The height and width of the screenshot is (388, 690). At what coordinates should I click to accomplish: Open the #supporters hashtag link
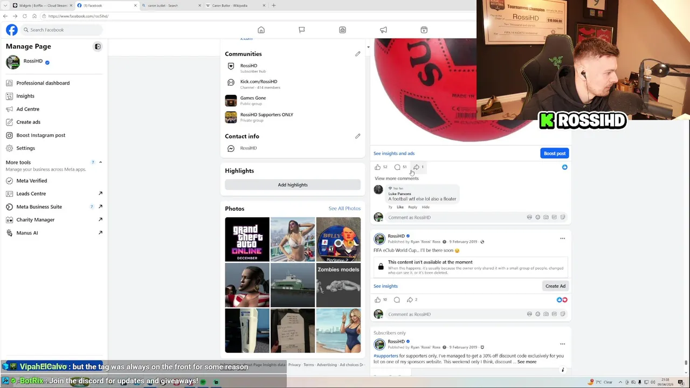[386, 356]
